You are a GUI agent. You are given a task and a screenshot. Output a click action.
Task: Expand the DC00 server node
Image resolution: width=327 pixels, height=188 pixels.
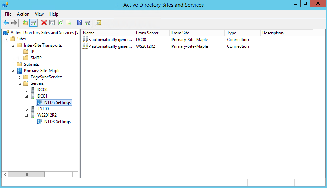(27, 90)
